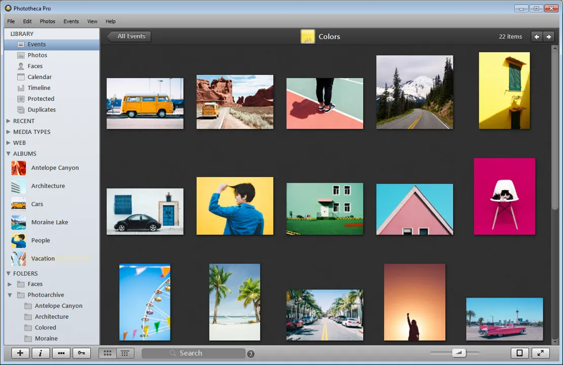Select the yellow van photo thumbnail

coord(145,103)
